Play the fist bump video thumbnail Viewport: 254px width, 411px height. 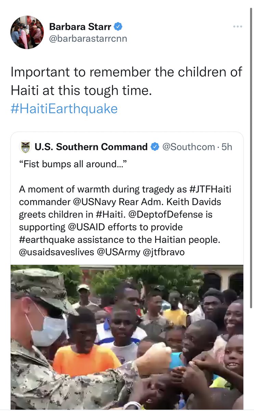[127, 337]
